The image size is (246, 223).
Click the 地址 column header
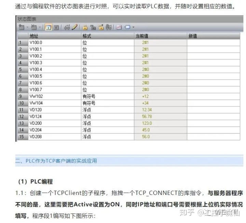[55, 36]
